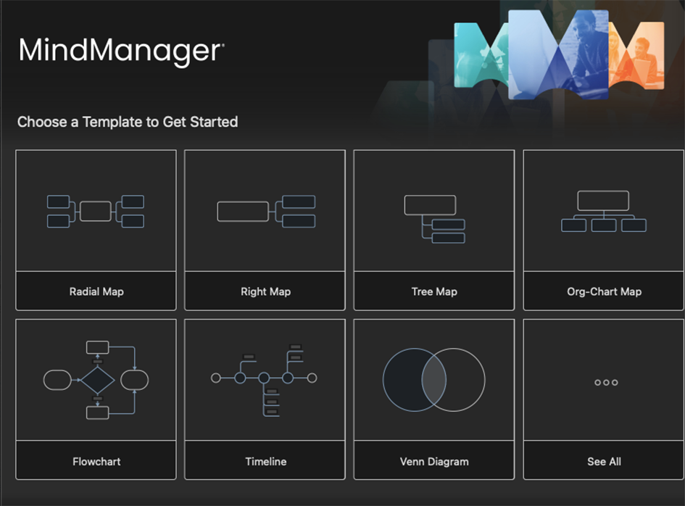Pick the Tree Map diagram icon
Viewport: 685px width, 506px height.
tap(435, 219)
